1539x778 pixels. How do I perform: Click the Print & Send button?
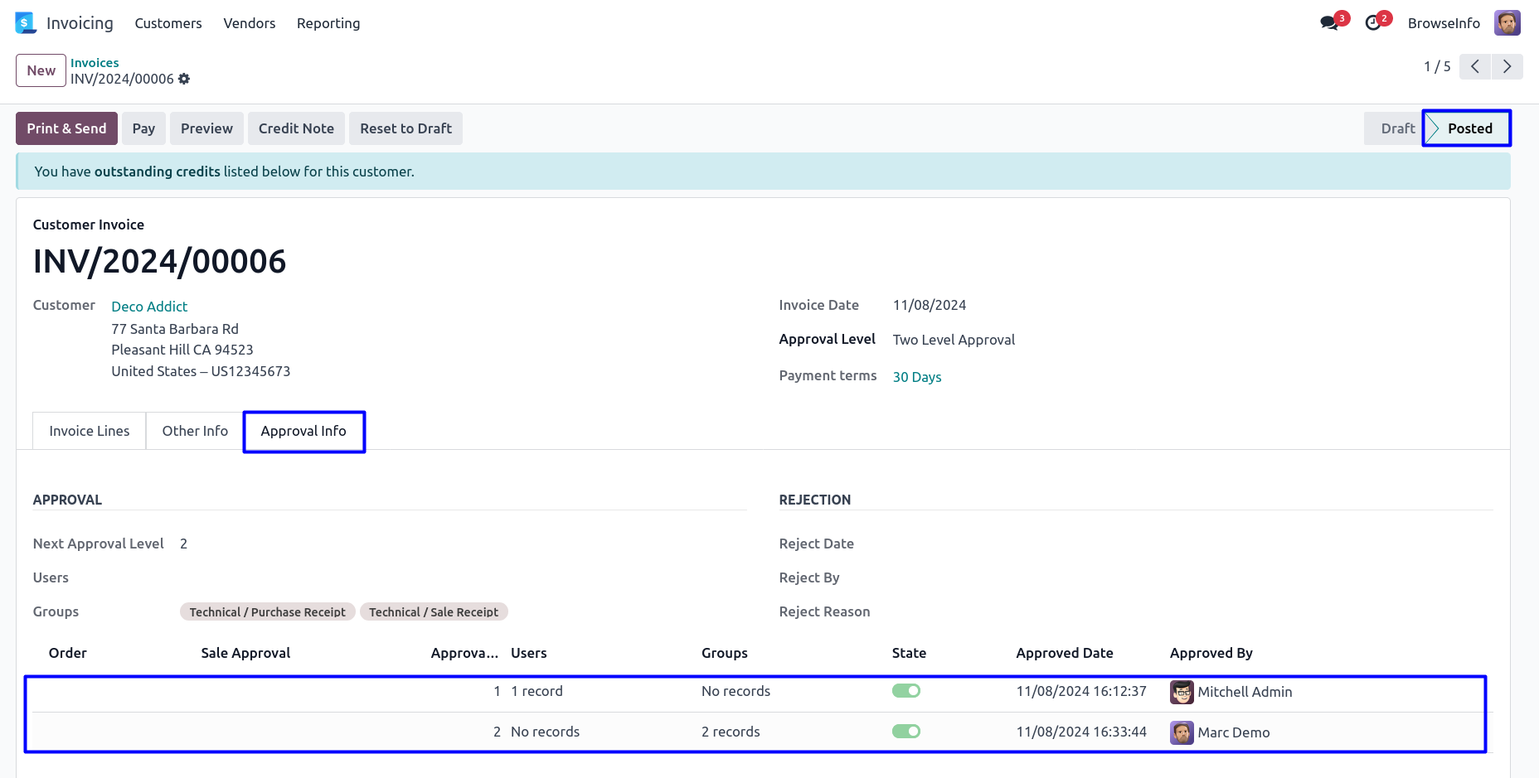coord(66,128)
